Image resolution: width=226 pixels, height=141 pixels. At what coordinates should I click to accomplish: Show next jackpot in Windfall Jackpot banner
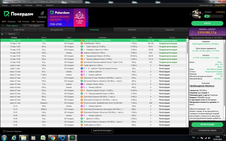(x=222, y=32)
